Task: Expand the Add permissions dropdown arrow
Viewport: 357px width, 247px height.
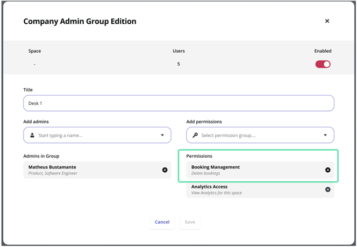Action: 325,135
